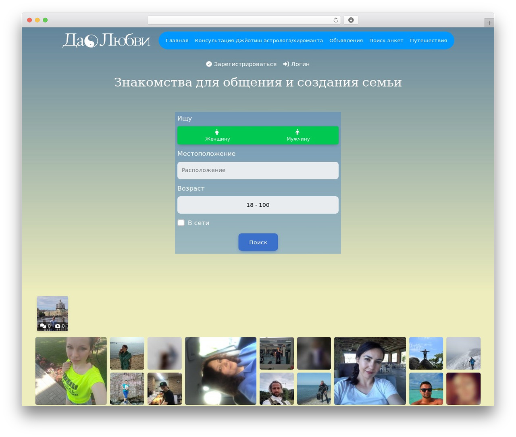This screenshot has width=516, height=437.
Task: Open the gym interior profile photo
Action: pyautogui.click(x=277, y=353)
